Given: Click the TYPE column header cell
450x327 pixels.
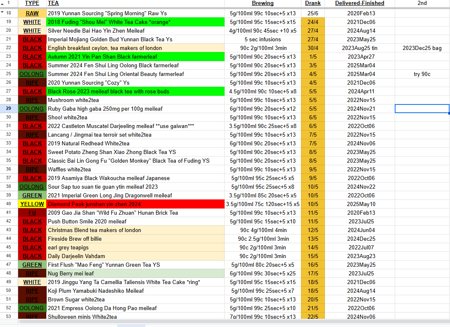Looking at the screenshot, I should 32,3.
